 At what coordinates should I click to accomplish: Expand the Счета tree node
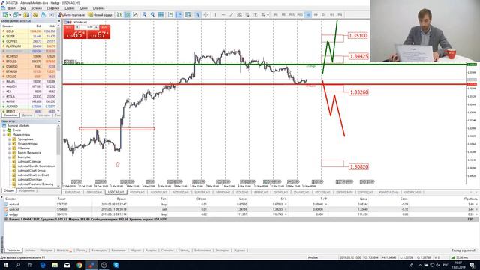pos(4,130)
